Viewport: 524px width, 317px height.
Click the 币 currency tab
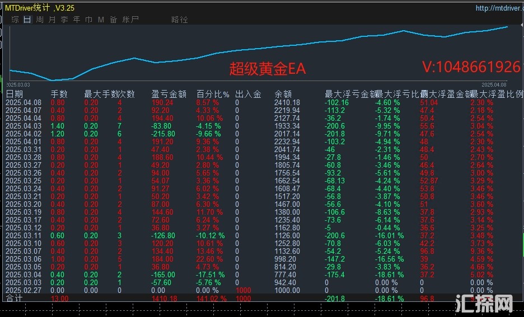click(88, 20)
